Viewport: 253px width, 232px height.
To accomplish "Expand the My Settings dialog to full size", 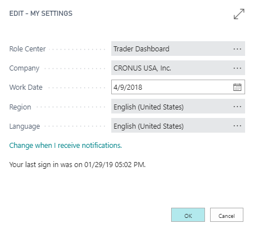I will click(x=239, y=14).
